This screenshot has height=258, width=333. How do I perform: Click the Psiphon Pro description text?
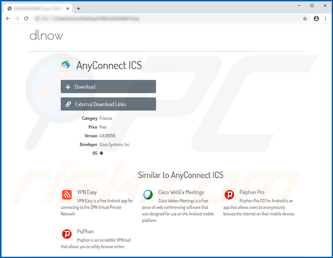(259, 207)
